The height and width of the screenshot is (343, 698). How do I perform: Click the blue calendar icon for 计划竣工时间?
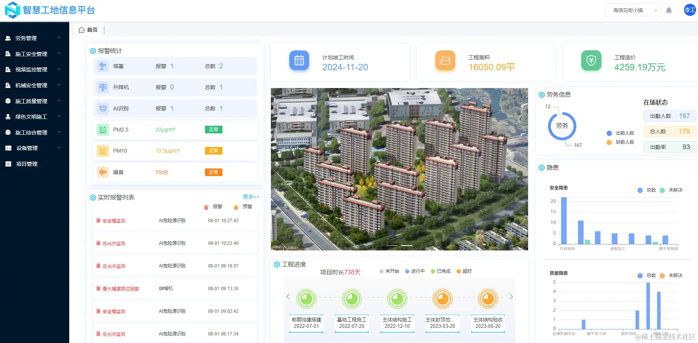(x=299, y=60)
